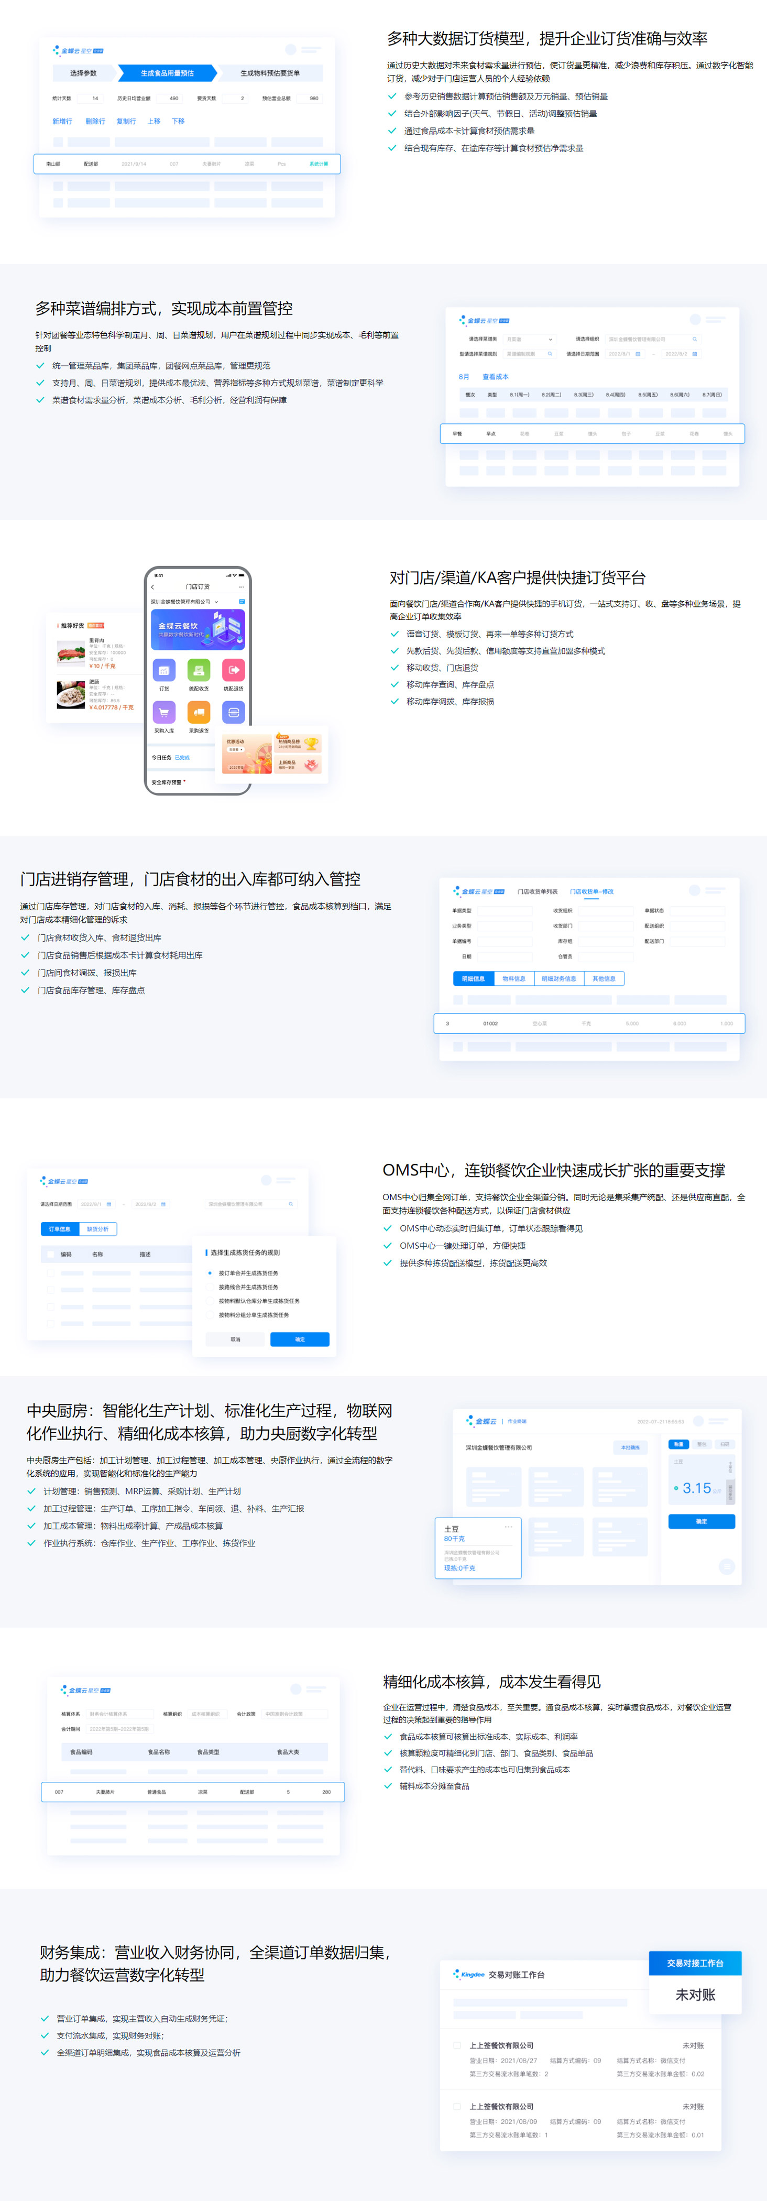Select 按路线合并生成拣货任务 radio option

tap(210, 1287)
